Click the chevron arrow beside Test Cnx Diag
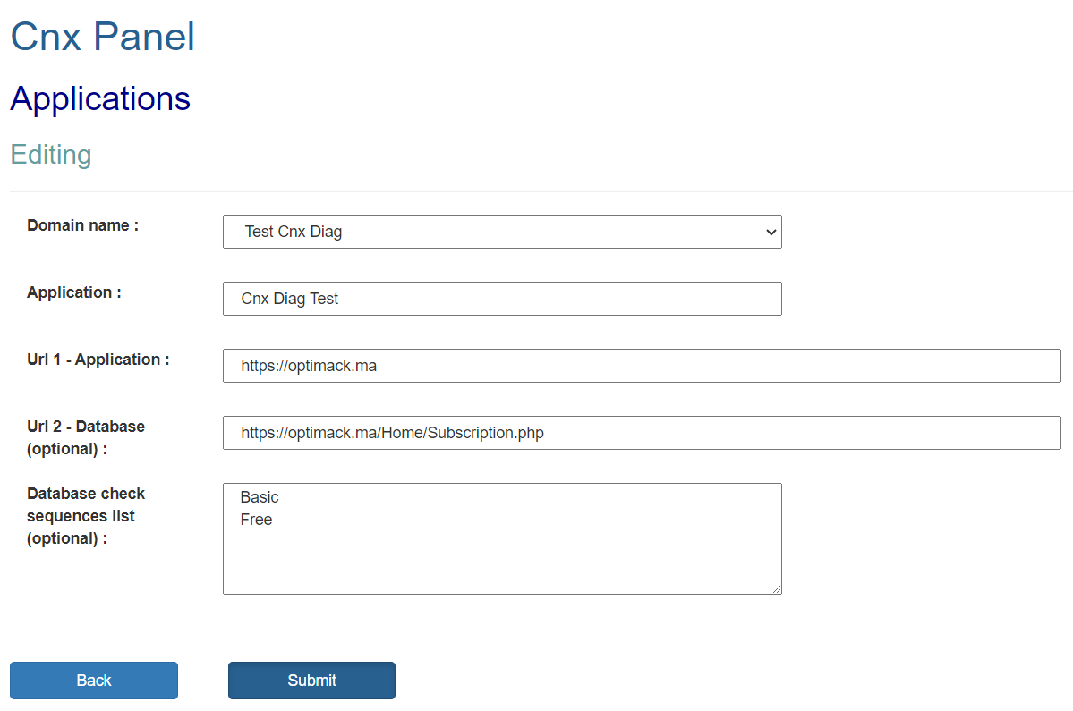Image resolution: width=1073 pixels, height=711 pixels. click(x=771, y=233)
